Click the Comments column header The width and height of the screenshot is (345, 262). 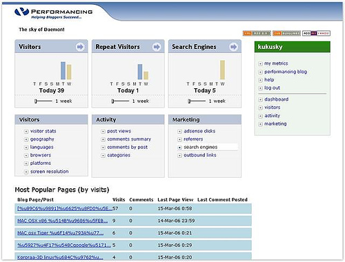point(141,200)
